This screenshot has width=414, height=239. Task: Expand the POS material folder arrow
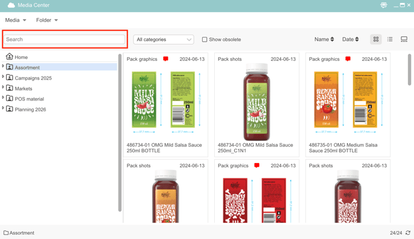(3, 98)
